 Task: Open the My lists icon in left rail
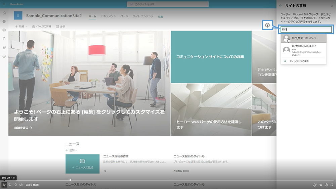click(4, 47)
